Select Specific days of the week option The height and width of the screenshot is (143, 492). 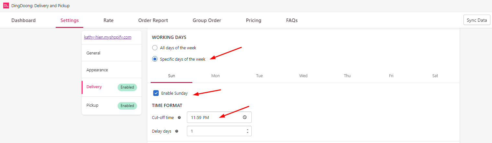(155, 59)
